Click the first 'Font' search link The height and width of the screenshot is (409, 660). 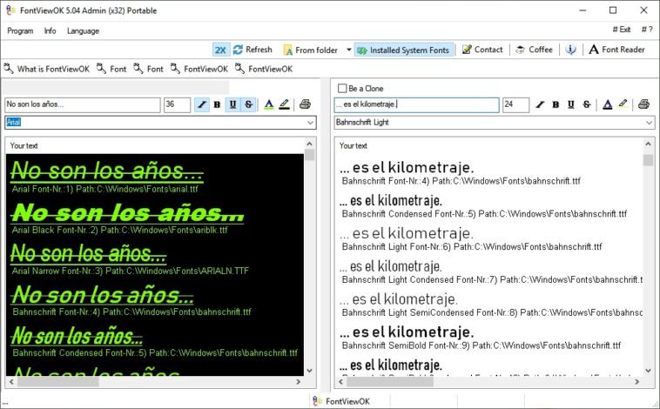coord(111,69)
